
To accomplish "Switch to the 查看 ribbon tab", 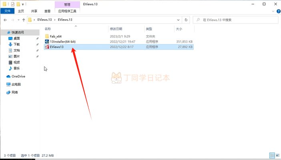I will click(47, 11).
